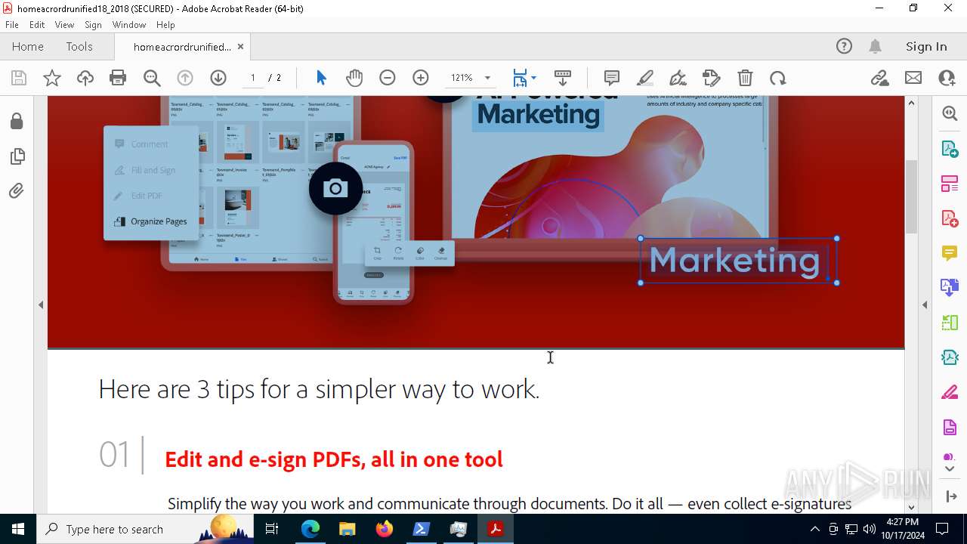967x544 pixels.
Task: Open the Sign document pen tool
Action: 678,78
